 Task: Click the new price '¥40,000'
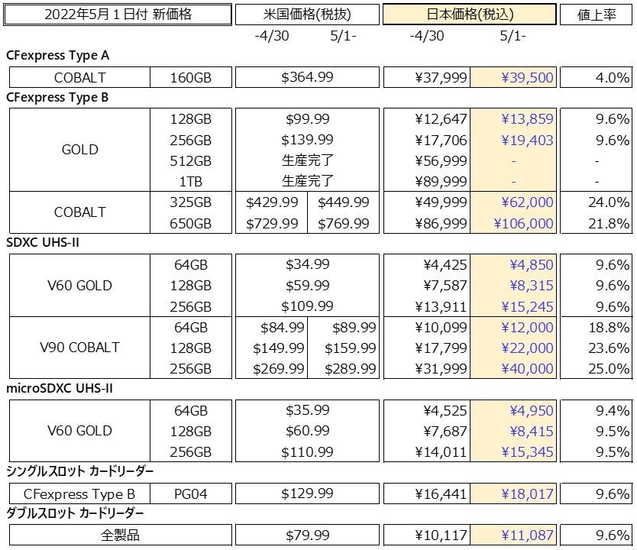point(527,369)
